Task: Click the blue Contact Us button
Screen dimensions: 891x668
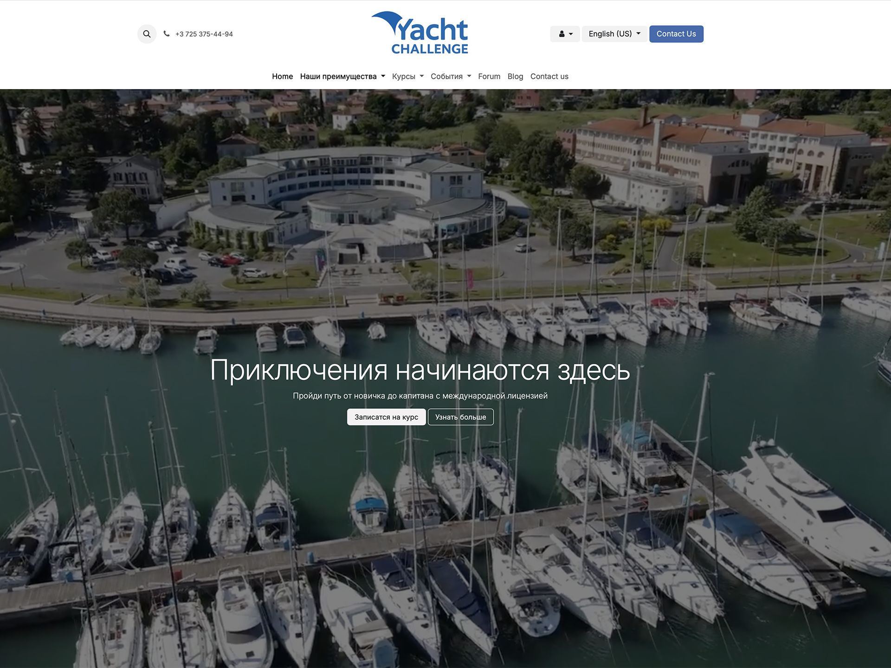Action: coord(676,34)
